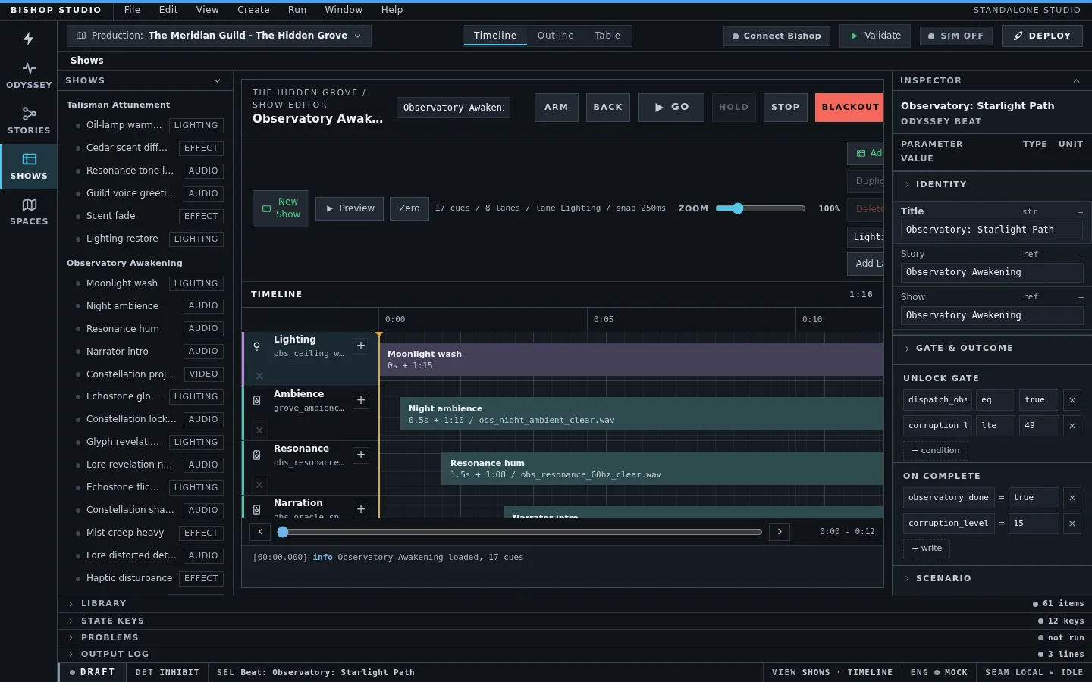Add a cue to the Narration lane
Viewport: 1092px width, 682px height.
click(361, 509)
